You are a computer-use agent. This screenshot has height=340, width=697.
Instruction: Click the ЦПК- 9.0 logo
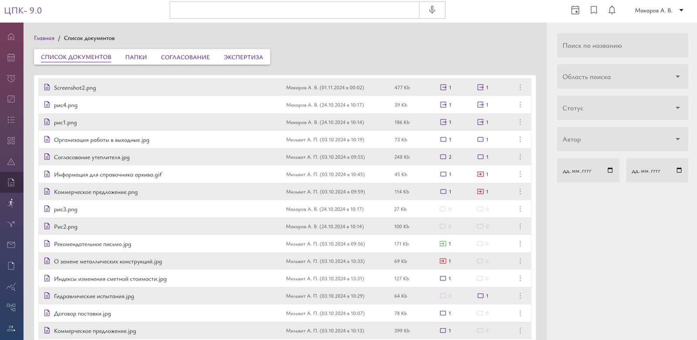(23, 10)
